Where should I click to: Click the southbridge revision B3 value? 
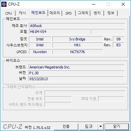pos(118,45)
